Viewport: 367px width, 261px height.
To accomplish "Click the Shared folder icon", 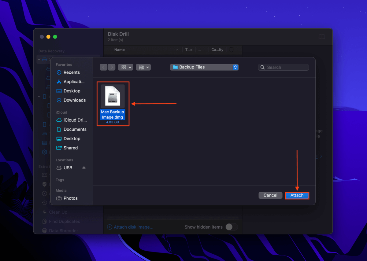I will [x=59, y=148].
